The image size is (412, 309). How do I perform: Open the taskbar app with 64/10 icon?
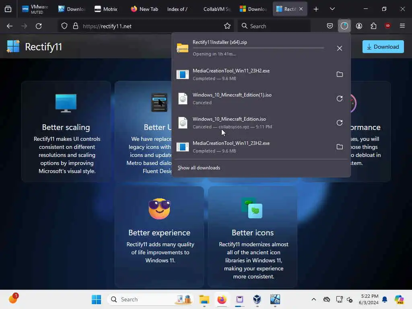275,299
